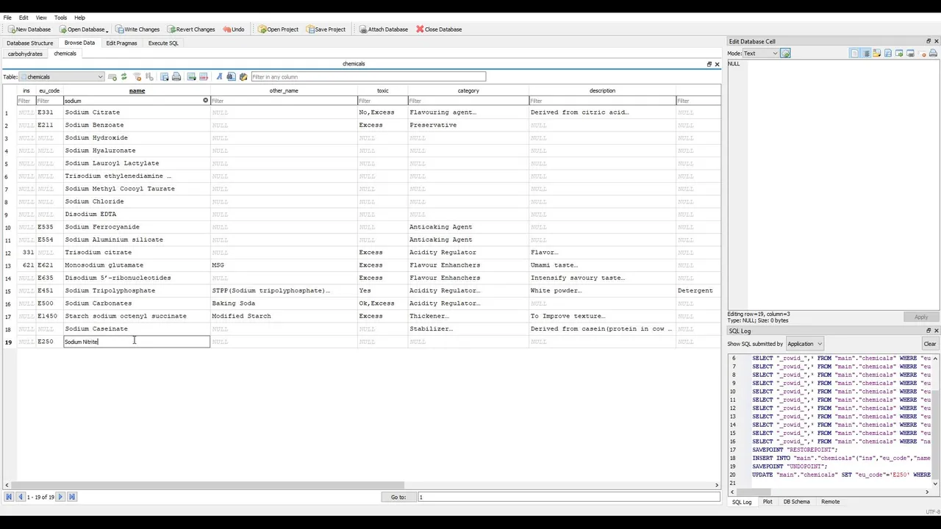Click the category column filter box
Viewport: 941px width, 529px height.
click(x=468, y=101)
